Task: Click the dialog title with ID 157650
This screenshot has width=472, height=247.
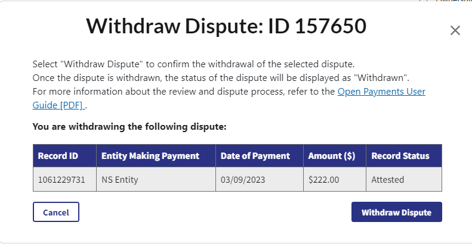Action: [226, 26]
